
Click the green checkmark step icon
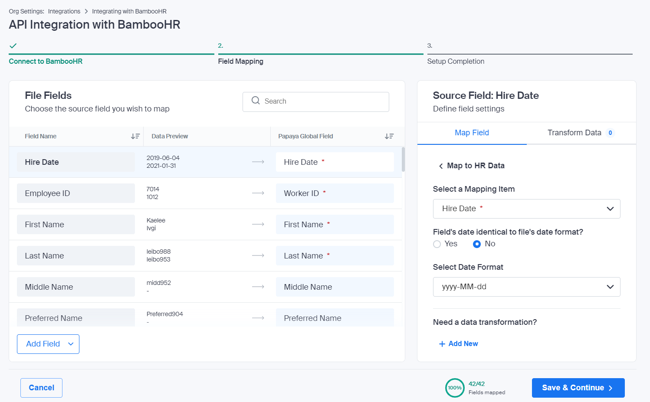(x=13, y=46)
